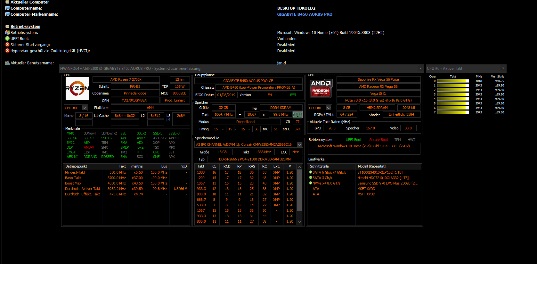This screenshot has width=537, height=287.
Task: Click the 1333 XMP timing row
Action: 245,172
